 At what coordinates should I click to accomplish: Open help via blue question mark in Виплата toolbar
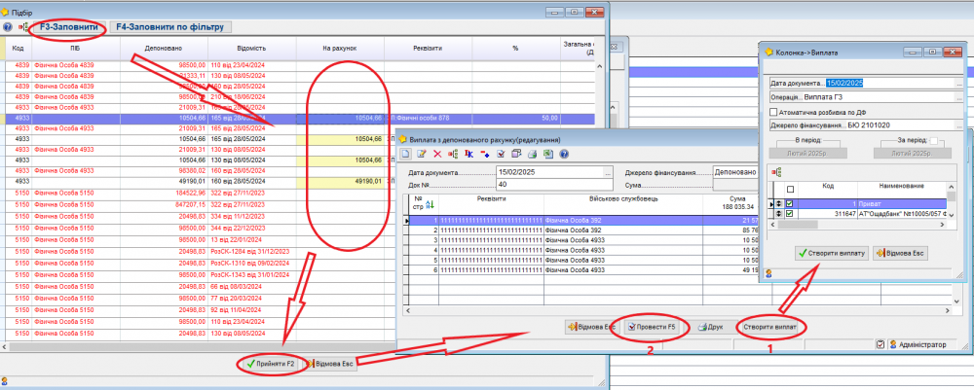(x=563, y=154)
